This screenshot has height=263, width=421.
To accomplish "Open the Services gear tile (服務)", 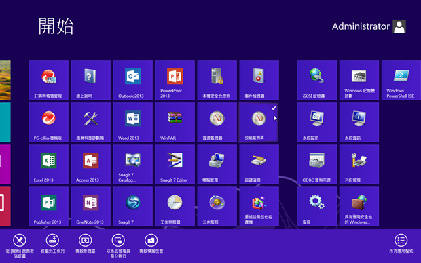I will (x=317, y=207).
